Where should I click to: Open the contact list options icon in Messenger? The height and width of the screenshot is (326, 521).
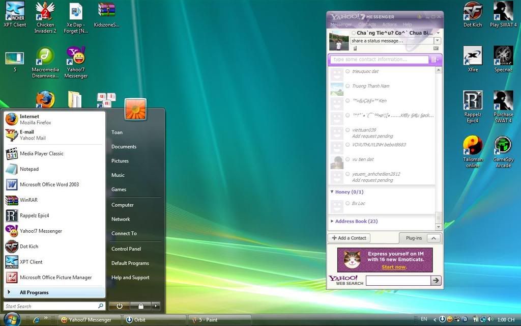coord(435,60)
